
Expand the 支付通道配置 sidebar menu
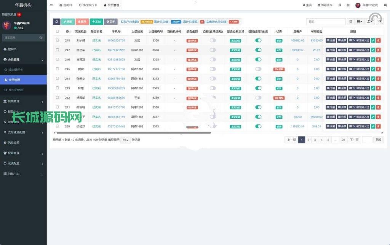click(x=23, y=132)
